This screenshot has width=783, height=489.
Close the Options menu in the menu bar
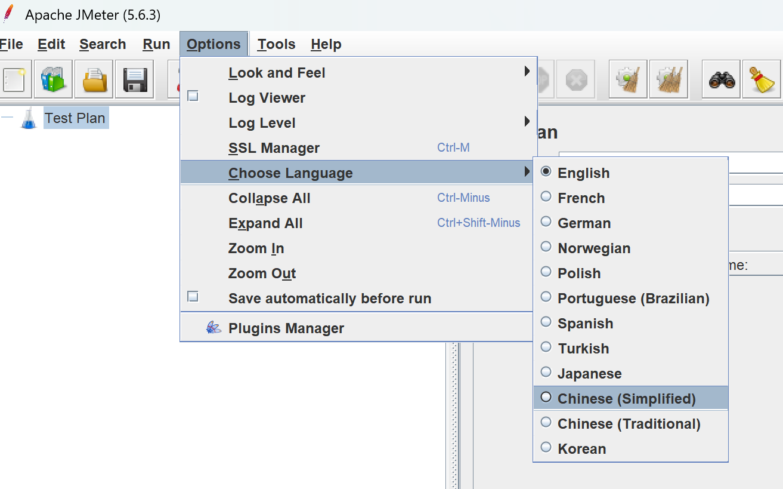click(213, 44)
